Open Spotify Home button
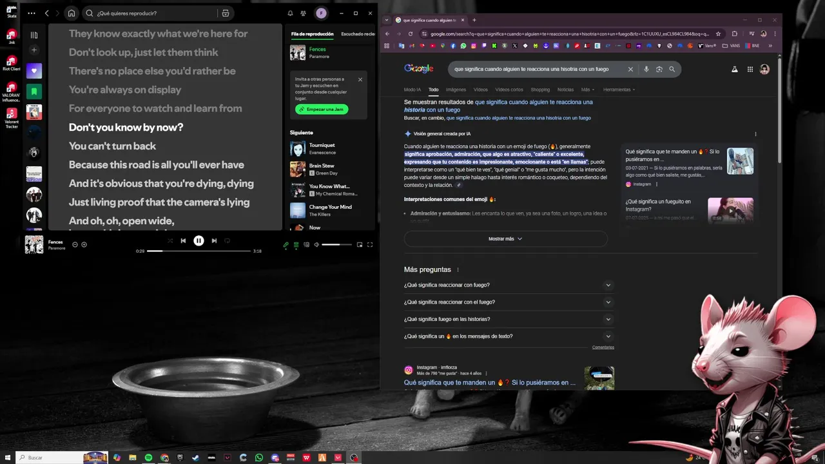 [72, 13]
